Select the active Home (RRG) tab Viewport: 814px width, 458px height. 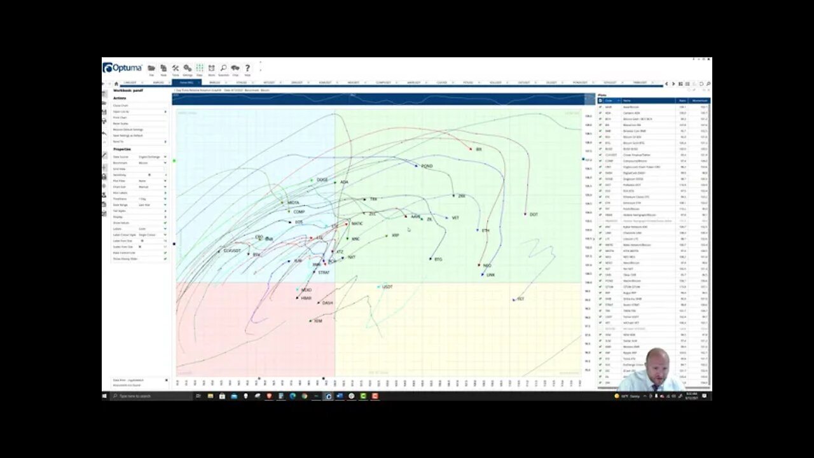click(186, 83)
